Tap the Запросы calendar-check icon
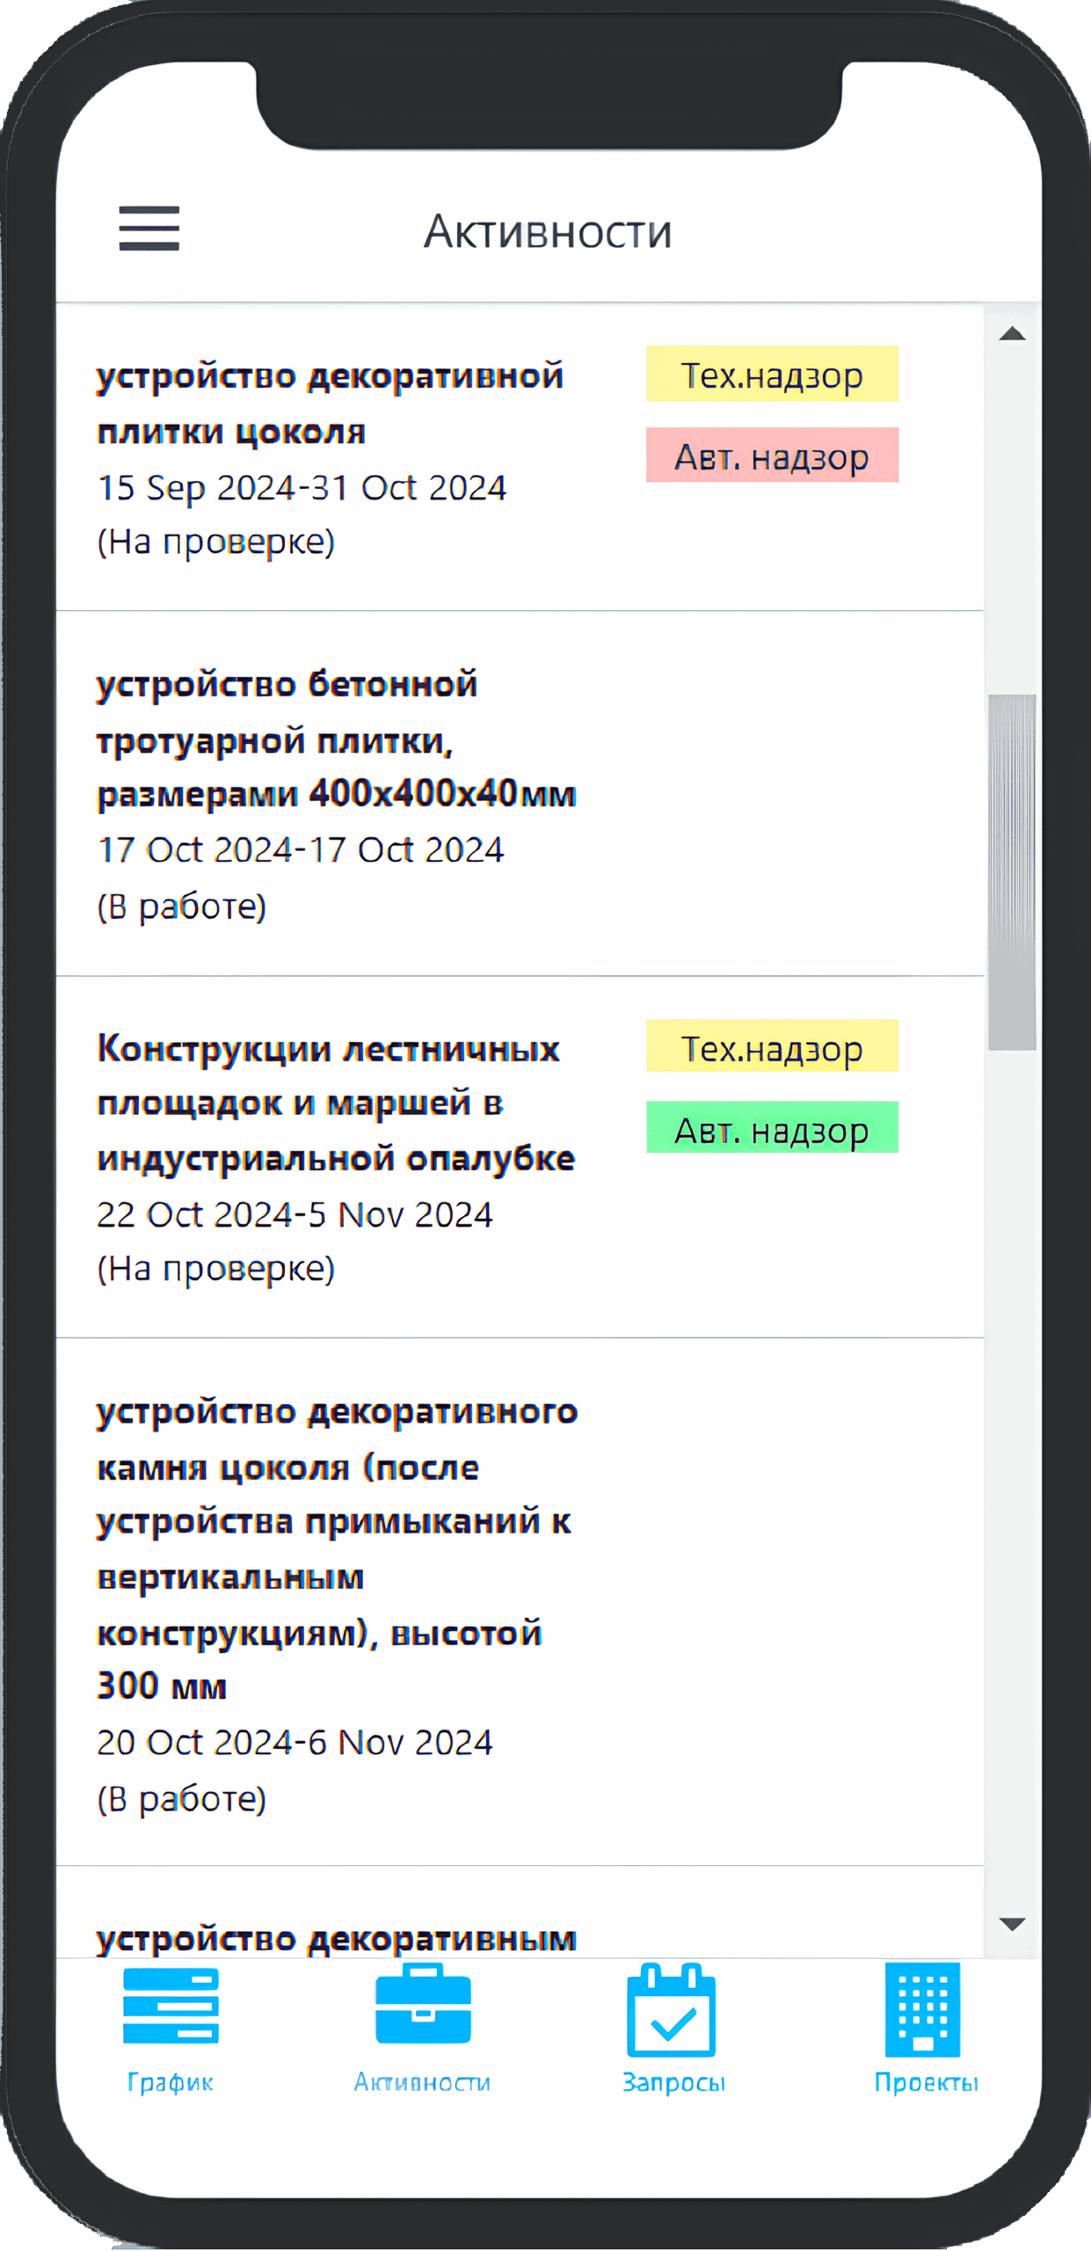Viewport: 1091px width, 2251px height. pyautogui.click(x=671, y=2010)
